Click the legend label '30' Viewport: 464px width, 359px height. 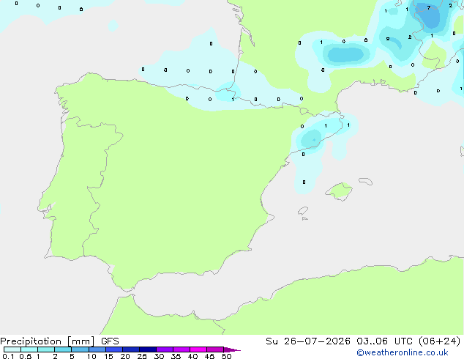click(159, 356)
